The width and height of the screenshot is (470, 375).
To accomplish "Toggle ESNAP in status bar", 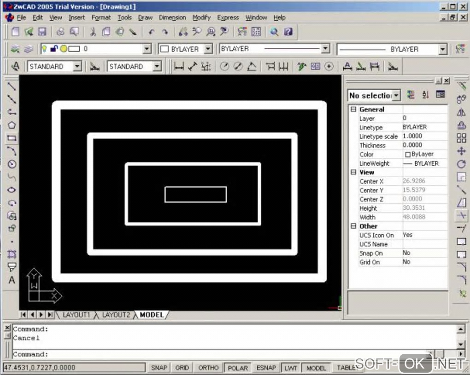I will 266,368.
